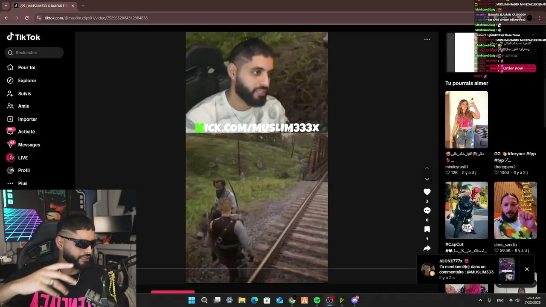546x307 pixels.
Task: Click the GG #foryour #fyp caption
Action: pos(515,156)
